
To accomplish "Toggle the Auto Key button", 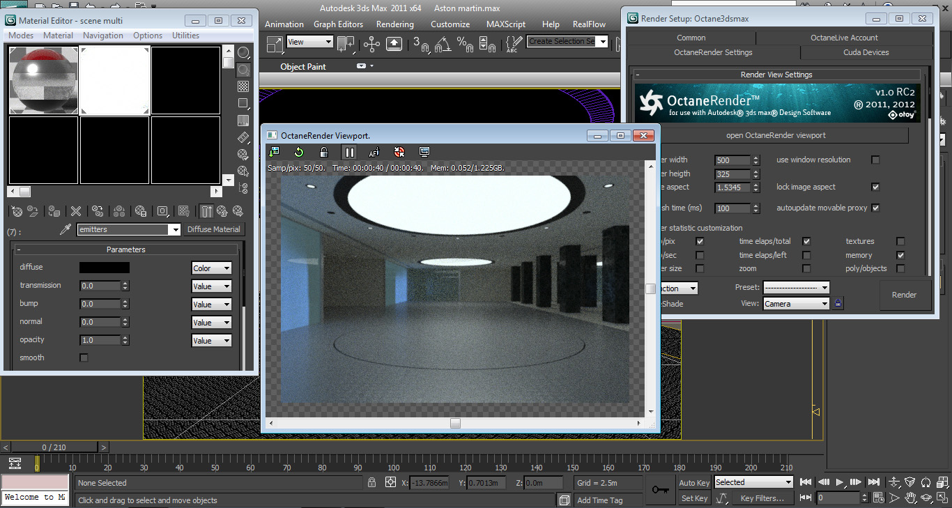I will point(694,483).
